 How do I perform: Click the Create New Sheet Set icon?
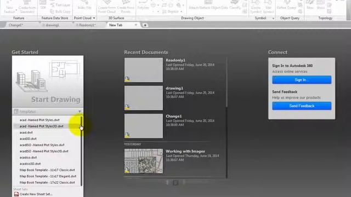(16, 194)
